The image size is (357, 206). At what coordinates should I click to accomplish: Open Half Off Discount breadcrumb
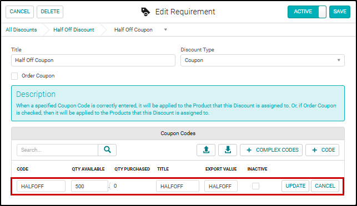(73, 30)
